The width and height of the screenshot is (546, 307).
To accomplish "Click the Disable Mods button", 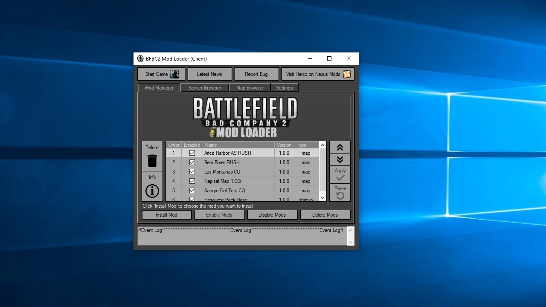I will tap(272, 215).
